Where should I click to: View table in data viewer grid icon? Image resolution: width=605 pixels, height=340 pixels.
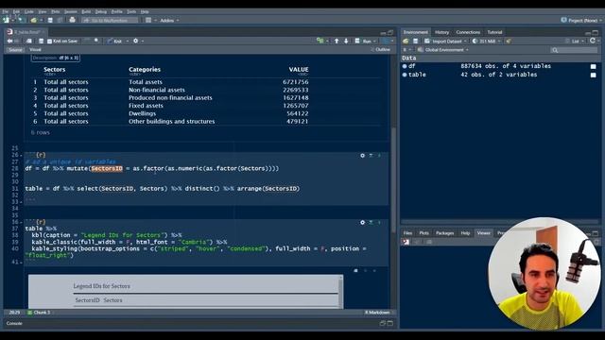tap(593, 76)
